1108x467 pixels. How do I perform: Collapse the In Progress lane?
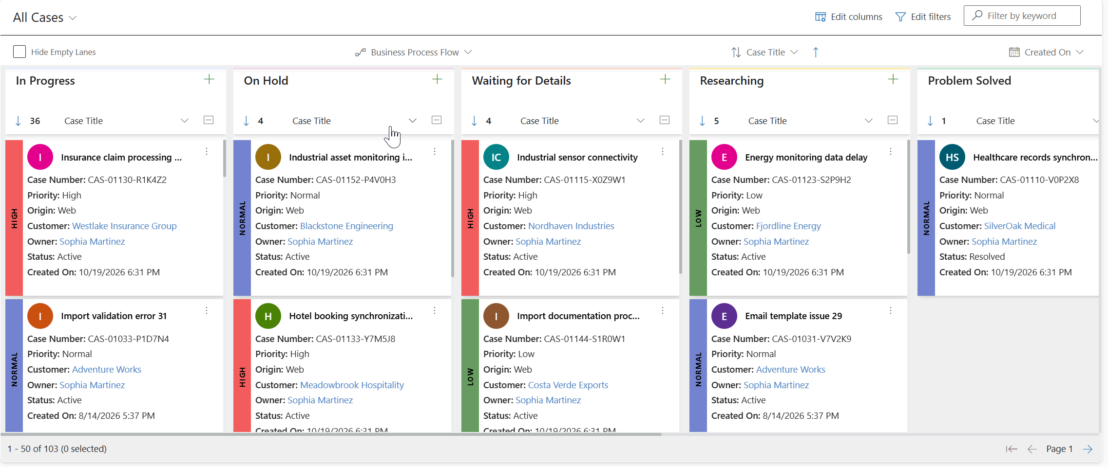209,120
